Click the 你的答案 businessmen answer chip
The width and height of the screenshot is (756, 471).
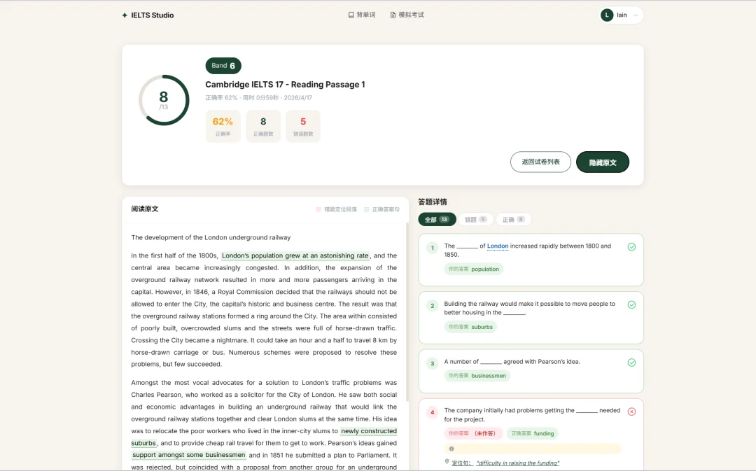point(477,376)
